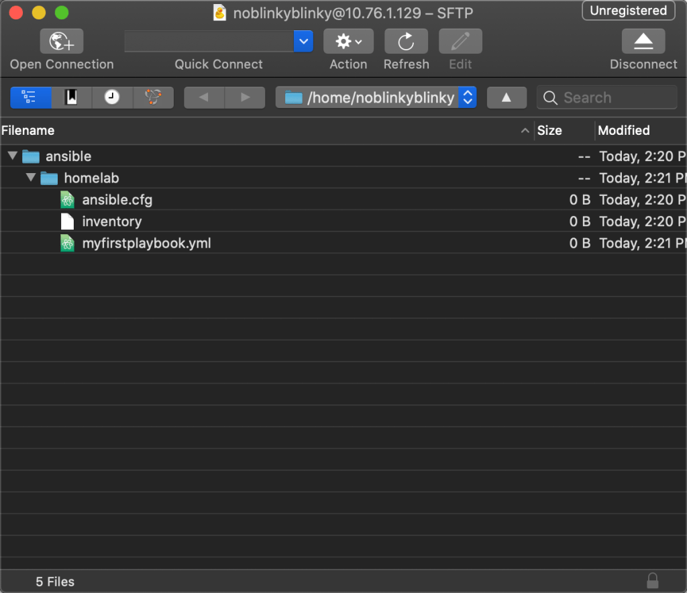687x593 pixels.
Task: Select the myfirstplaybook.yml file
Action: [146, 243]
